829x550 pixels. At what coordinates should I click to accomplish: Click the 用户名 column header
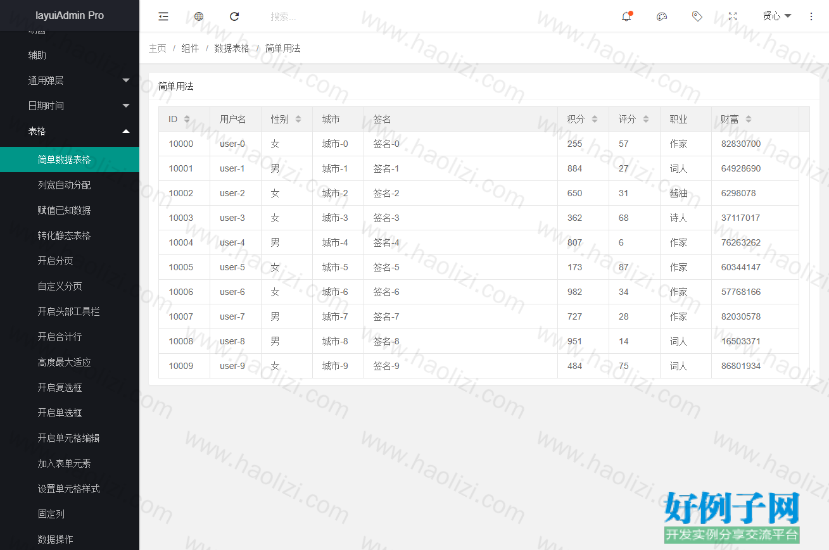(x=236, y=119)
